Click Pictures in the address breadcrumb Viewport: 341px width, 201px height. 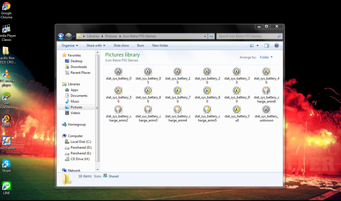coord(111,36)
